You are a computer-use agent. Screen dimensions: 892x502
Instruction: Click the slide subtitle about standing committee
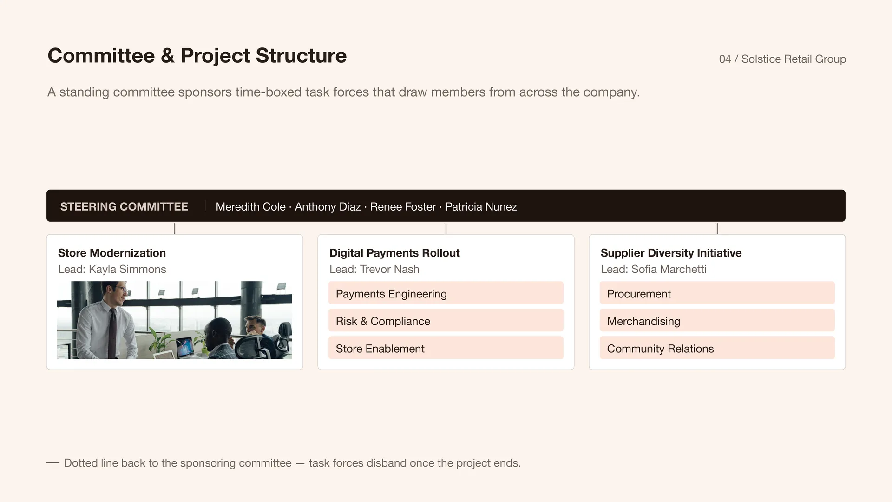click(343, 92)
